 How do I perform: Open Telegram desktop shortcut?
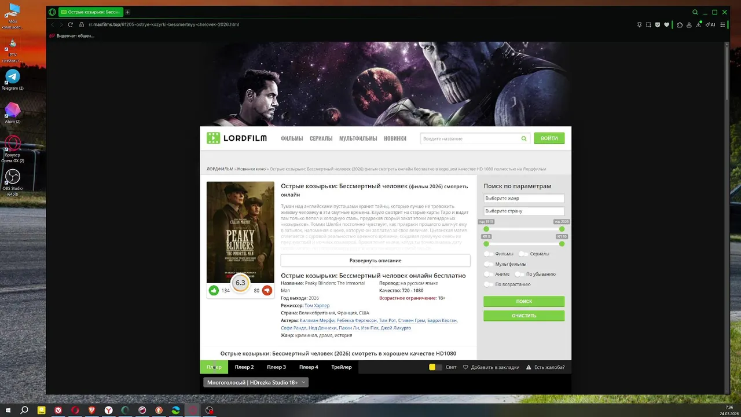pos(12,79)
